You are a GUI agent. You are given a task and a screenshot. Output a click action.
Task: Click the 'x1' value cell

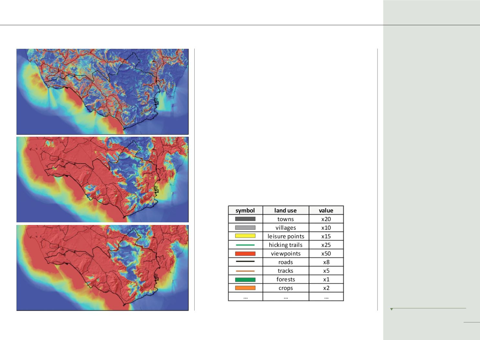[326, 280]
